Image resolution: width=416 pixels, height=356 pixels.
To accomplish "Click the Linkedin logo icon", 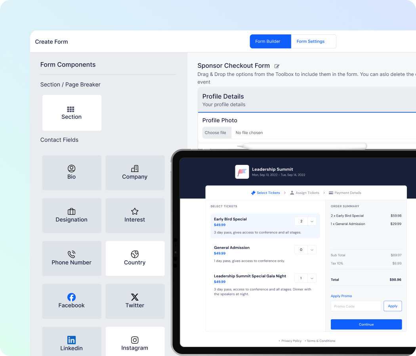I will click(71, 340).
